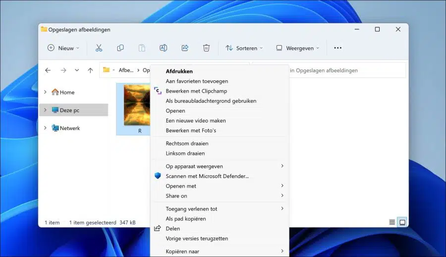This screenshot has height=257, width=446.
Task: Click Openen in context menu
Action: click(220, 111)
